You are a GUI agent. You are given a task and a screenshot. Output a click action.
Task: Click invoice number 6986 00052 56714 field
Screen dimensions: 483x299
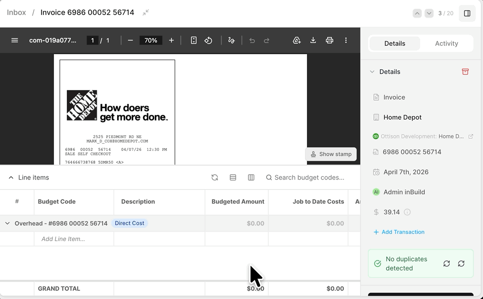[x=412, y=152]
